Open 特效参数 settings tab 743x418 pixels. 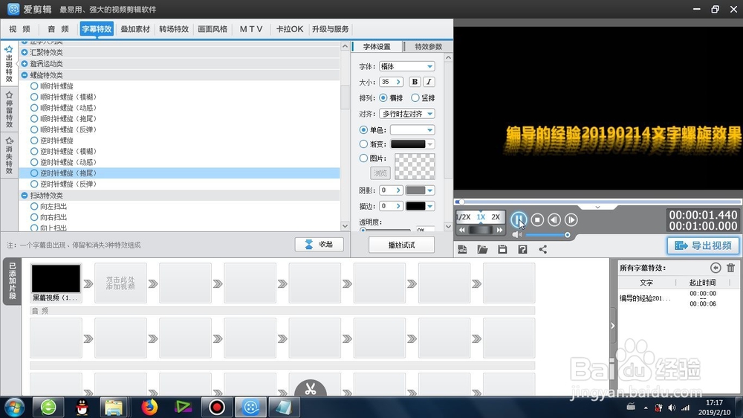429,47
